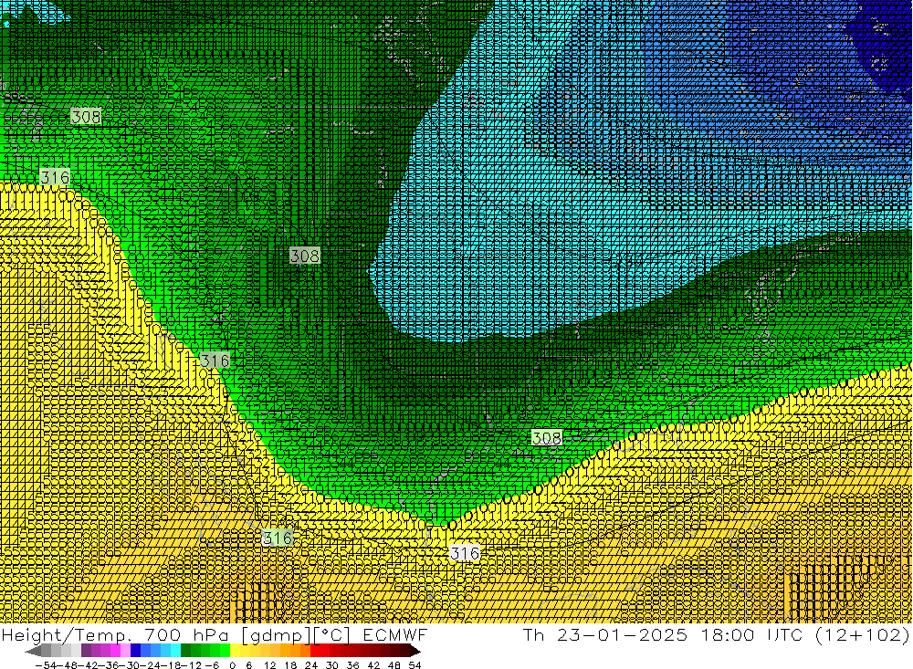913x669 pixels.
Task: Select the dark blue legend swatch near -30
Action: 135,651
